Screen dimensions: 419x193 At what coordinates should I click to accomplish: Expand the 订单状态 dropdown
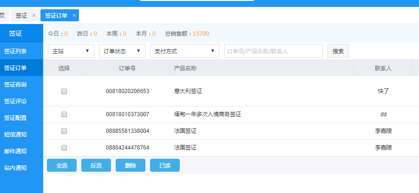tap(122, 51)
